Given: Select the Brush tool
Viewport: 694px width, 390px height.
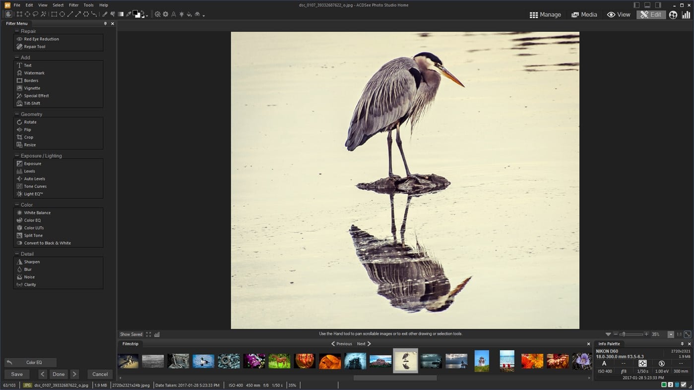Looking at the screenshot, I should 105,14.
